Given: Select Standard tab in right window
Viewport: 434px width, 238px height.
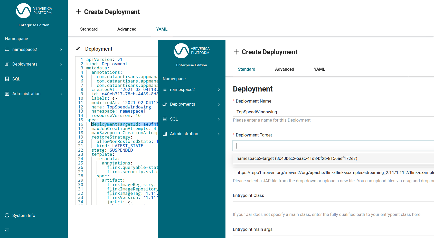Looking at the screenshot, I should point(247,69).
